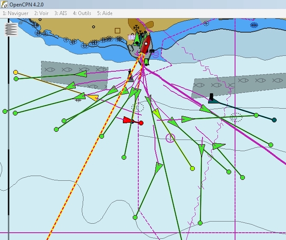Image resolution: width=286 pixels, height=240 pixels.
Task: Click the OpenCPN app icon in title bar
Action: tap(4, 4)
